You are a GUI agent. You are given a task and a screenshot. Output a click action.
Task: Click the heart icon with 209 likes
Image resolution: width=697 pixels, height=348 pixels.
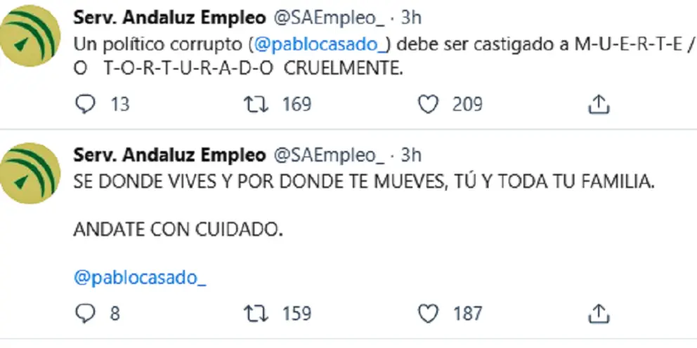point(428,105)
